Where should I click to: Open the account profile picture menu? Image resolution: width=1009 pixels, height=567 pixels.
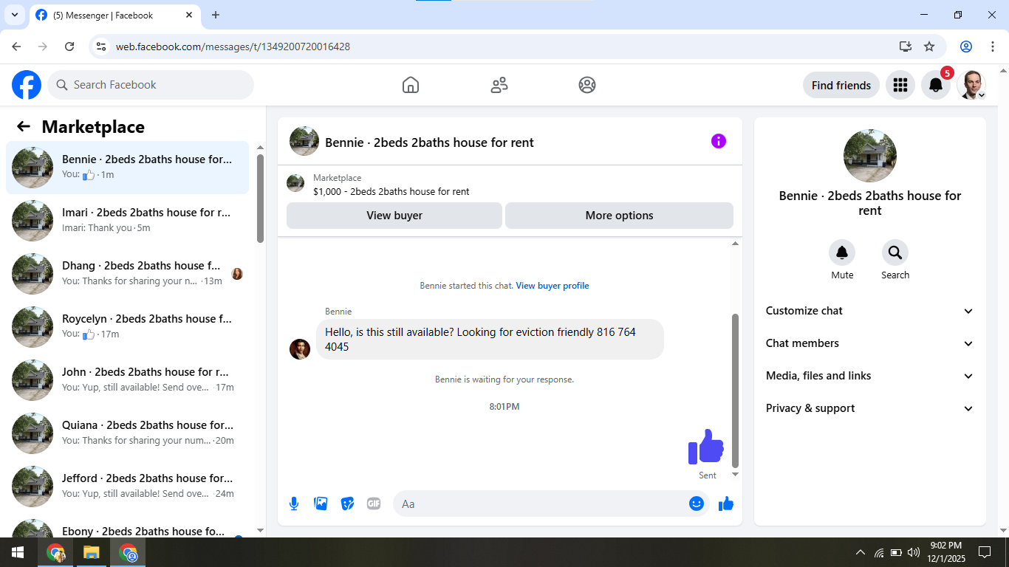pos(971,85)
